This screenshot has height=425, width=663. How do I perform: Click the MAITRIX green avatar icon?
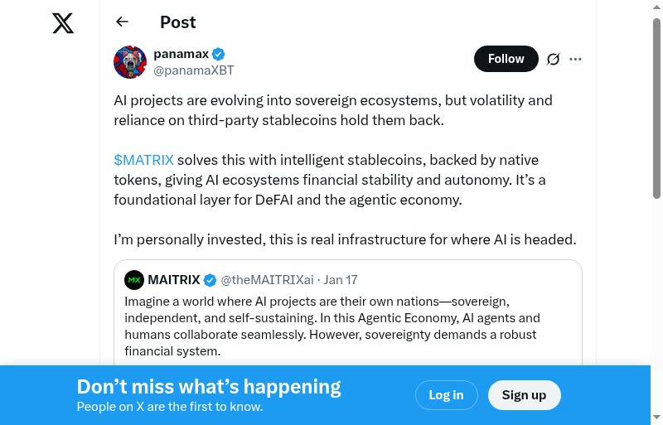pos(134,280)
